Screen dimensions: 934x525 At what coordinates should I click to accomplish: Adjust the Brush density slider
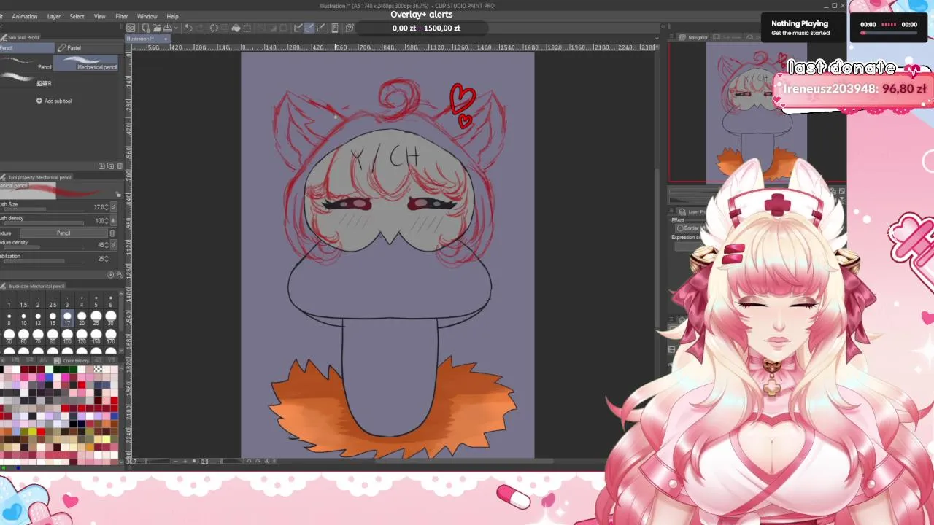[44, 223]
